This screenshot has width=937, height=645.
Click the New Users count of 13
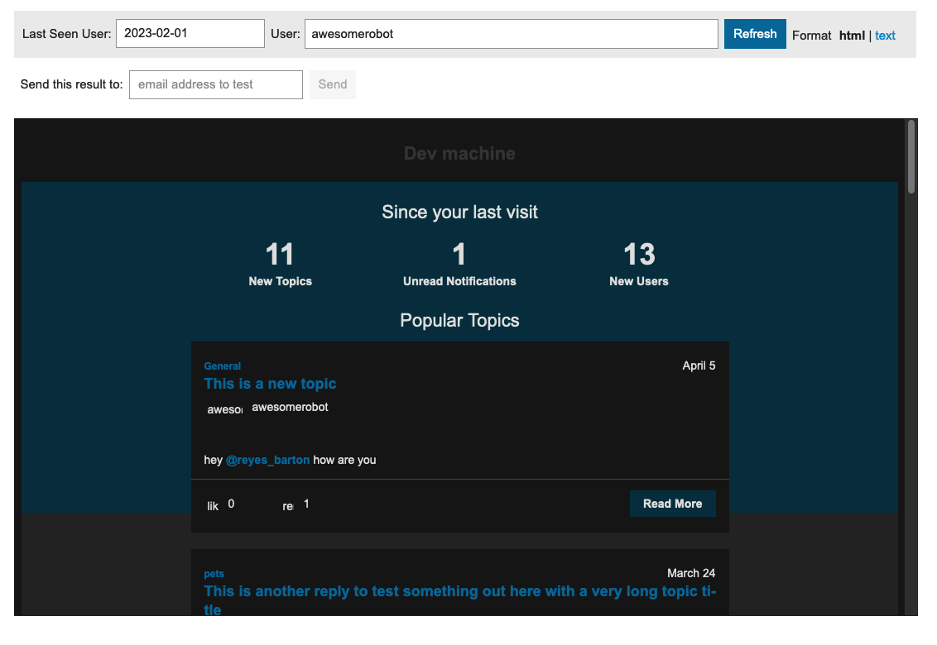638,254
